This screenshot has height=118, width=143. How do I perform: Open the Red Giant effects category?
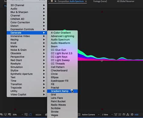point(27,60)
